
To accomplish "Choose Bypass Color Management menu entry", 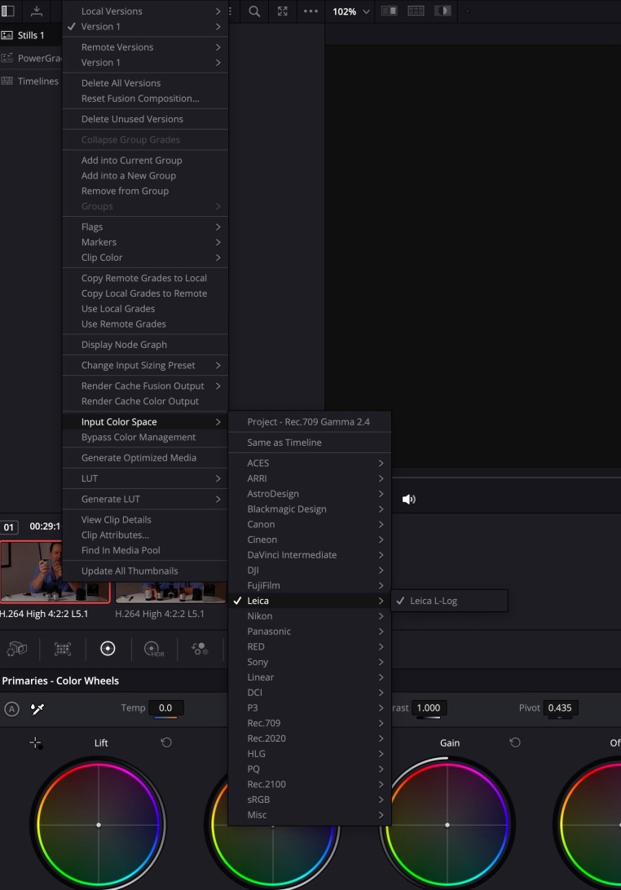I will [139, 437].
